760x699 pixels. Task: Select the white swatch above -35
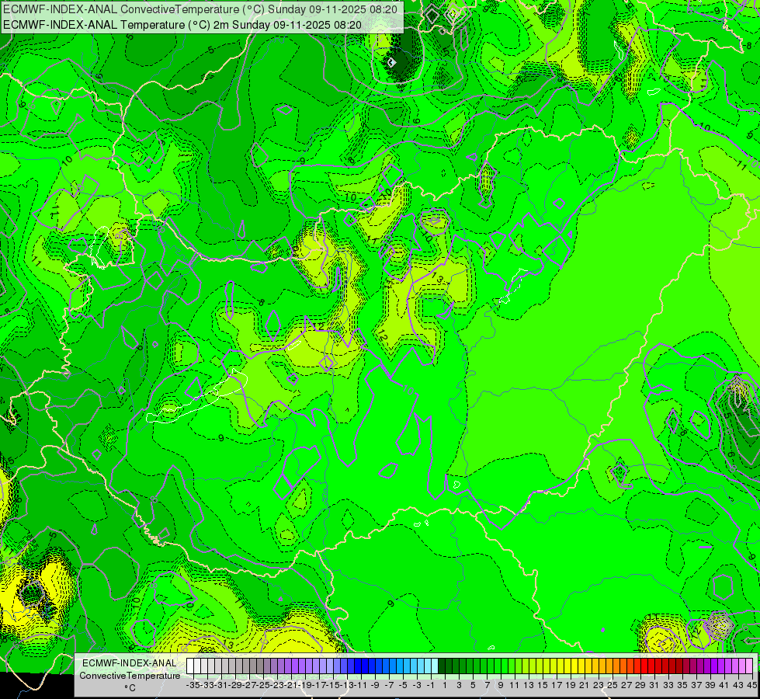(190, 666)
